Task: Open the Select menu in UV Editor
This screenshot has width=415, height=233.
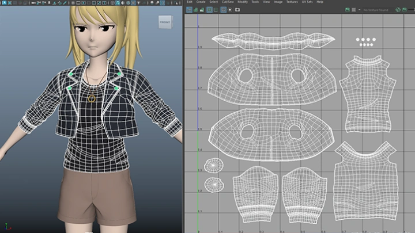Action: tap(214, 2)
